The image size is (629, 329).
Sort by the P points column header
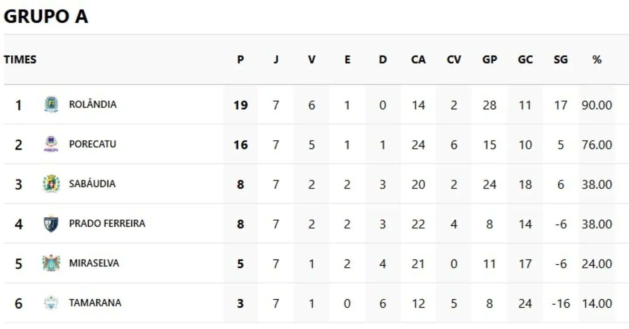(x=240, y=60)
